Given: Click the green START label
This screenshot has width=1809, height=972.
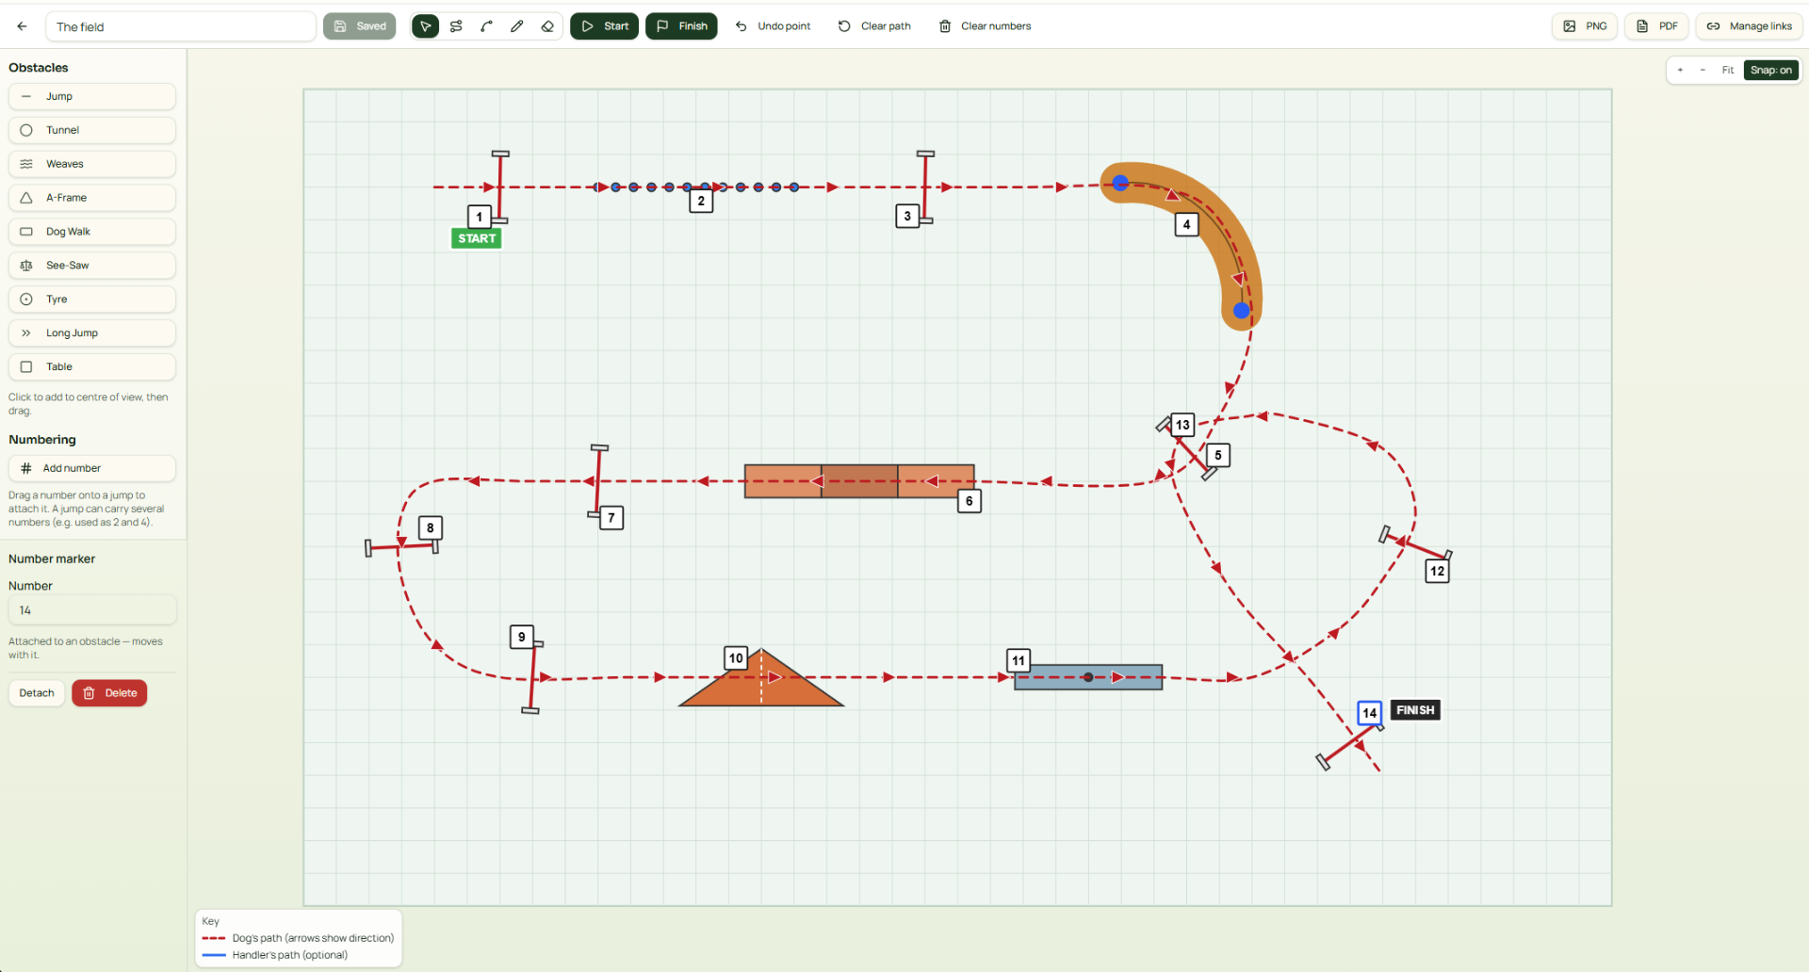Looking at the screenshot, I should (x=477, y=239).
